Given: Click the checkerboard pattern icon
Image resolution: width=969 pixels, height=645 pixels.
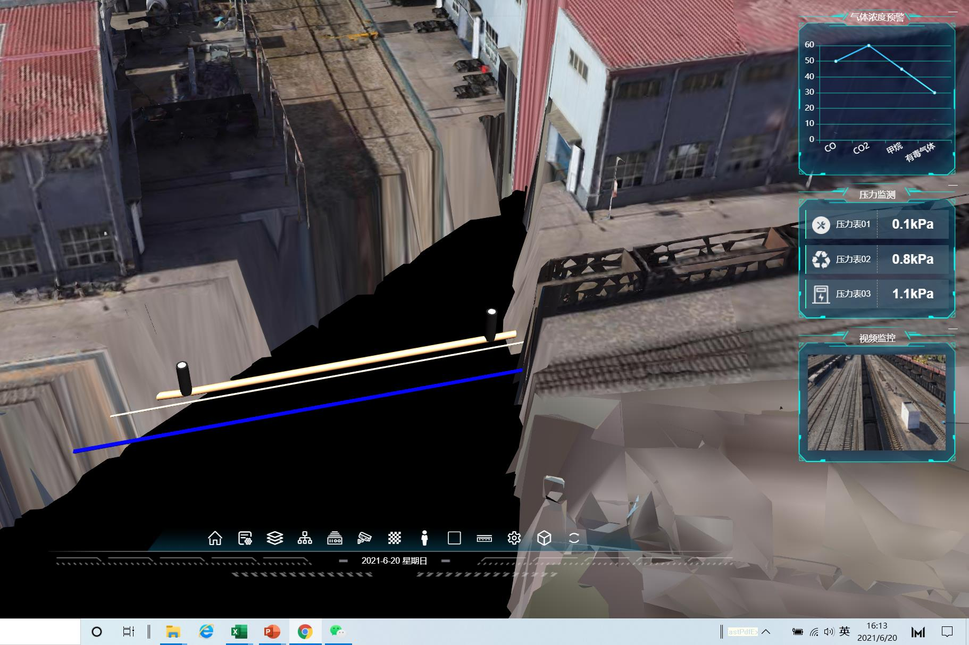Looking at the screenshot, I should click(394, 538).
